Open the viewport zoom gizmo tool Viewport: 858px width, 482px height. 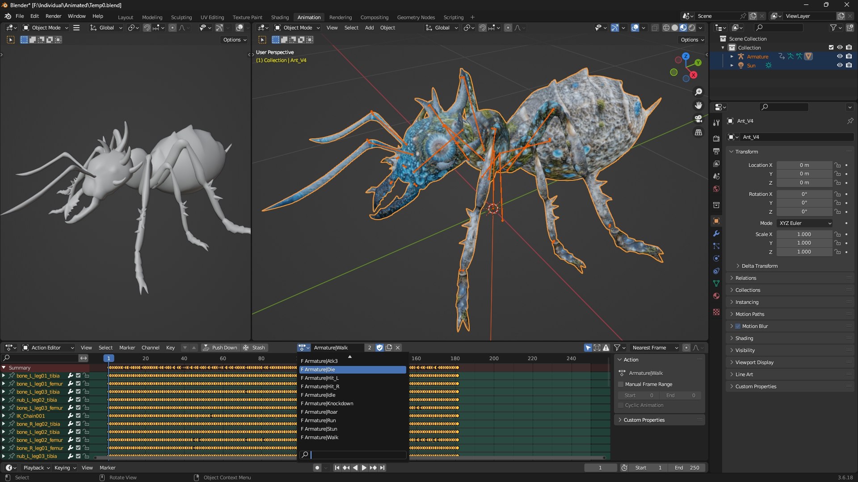pos(698,92)
